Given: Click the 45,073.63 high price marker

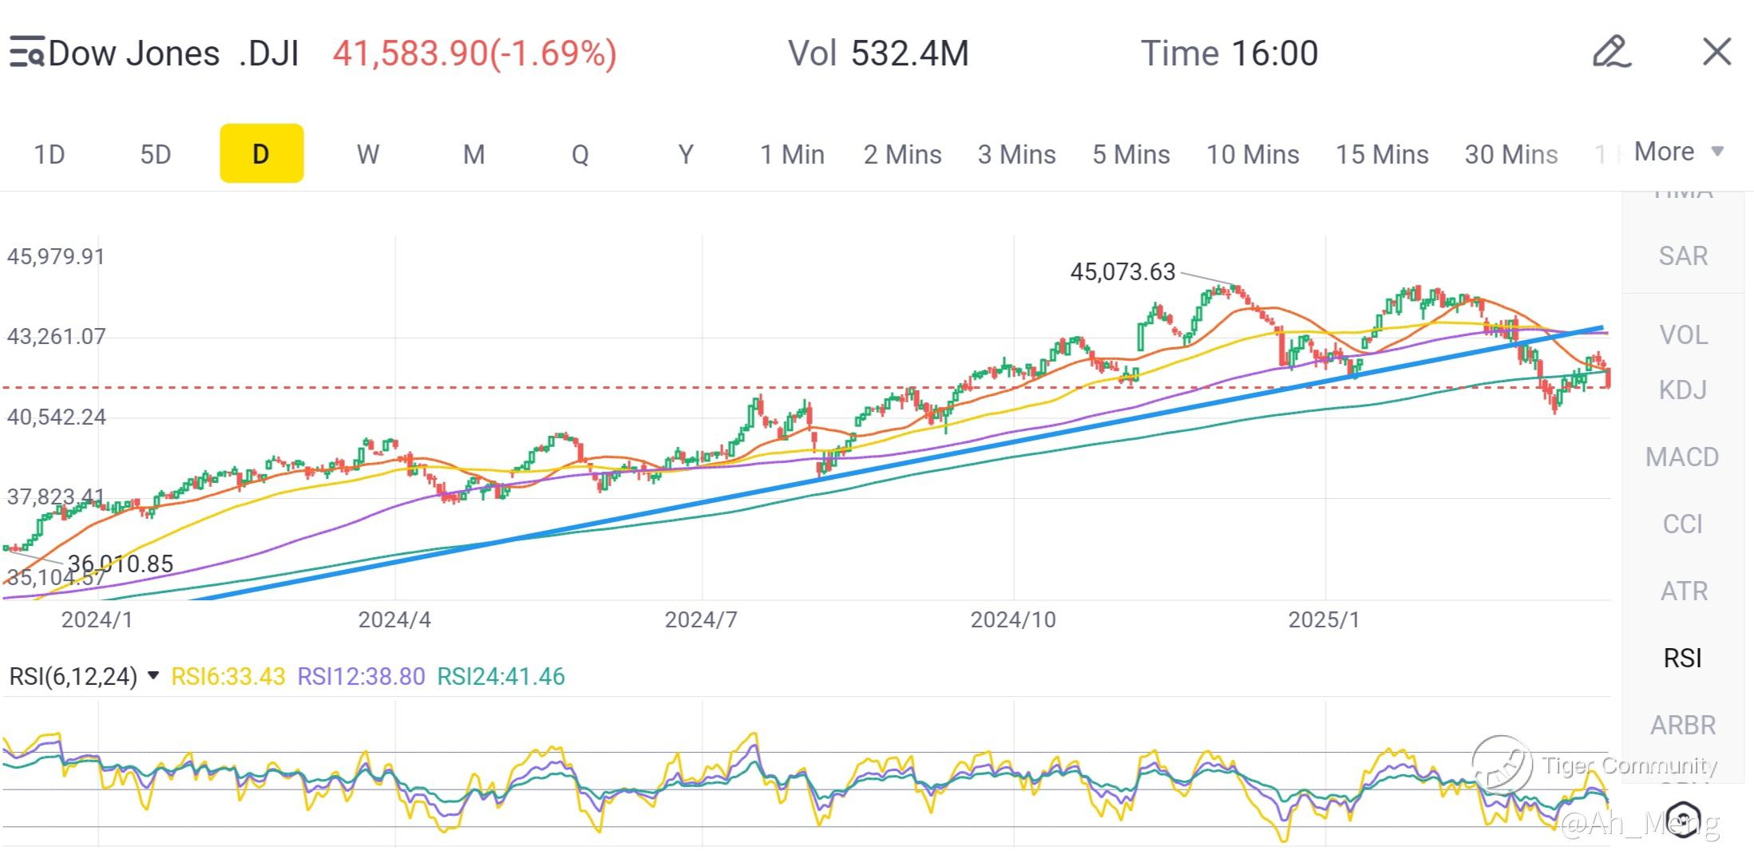Looking at the screenshot, I should tap(1122, 272).
